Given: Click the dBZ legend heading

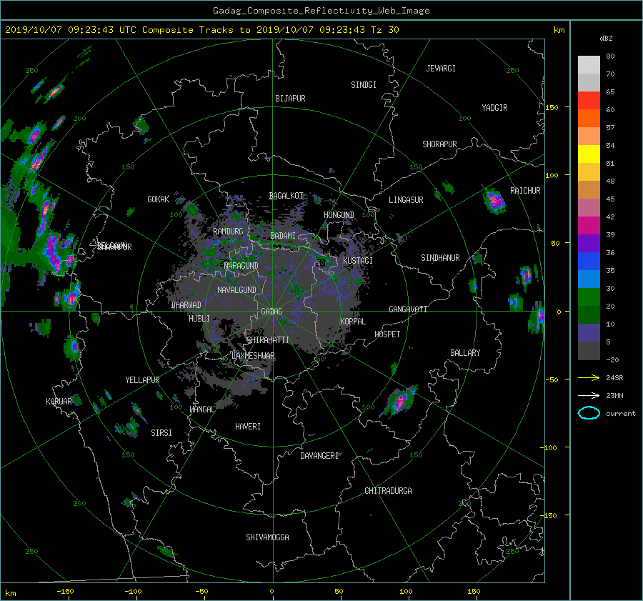Looking at the screenshot, I should click(606, 38).
